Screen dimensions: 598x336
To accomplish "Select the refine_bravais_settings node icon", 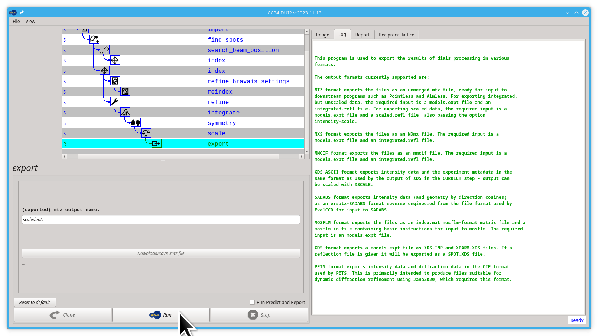I will 115,81.
